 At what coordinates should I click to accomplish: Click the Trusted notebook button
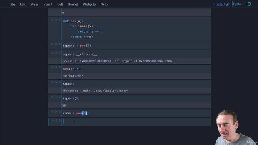point(218,4)
